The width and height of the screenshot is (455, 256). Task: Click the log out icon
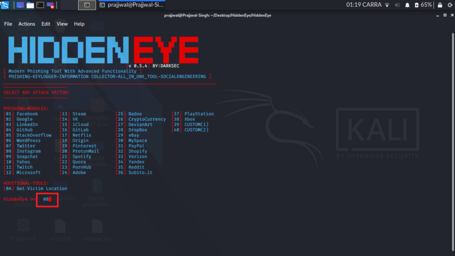click(450, 5)
